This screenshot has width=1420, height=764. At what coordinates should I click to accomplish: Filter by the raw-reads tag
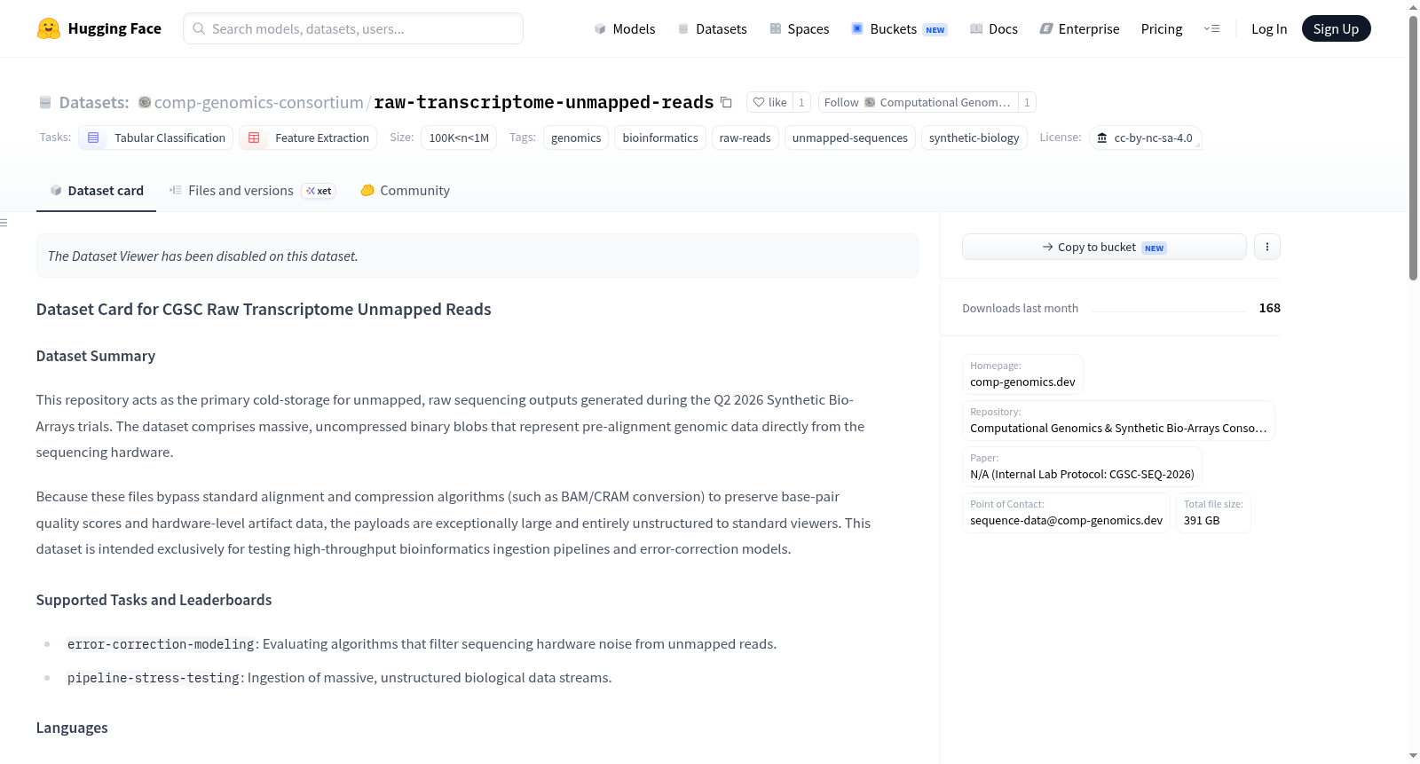click(x=745, y=138)
